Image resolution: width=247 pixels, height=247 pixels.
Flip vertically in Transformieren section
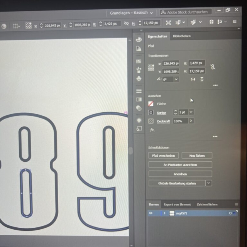202,79
